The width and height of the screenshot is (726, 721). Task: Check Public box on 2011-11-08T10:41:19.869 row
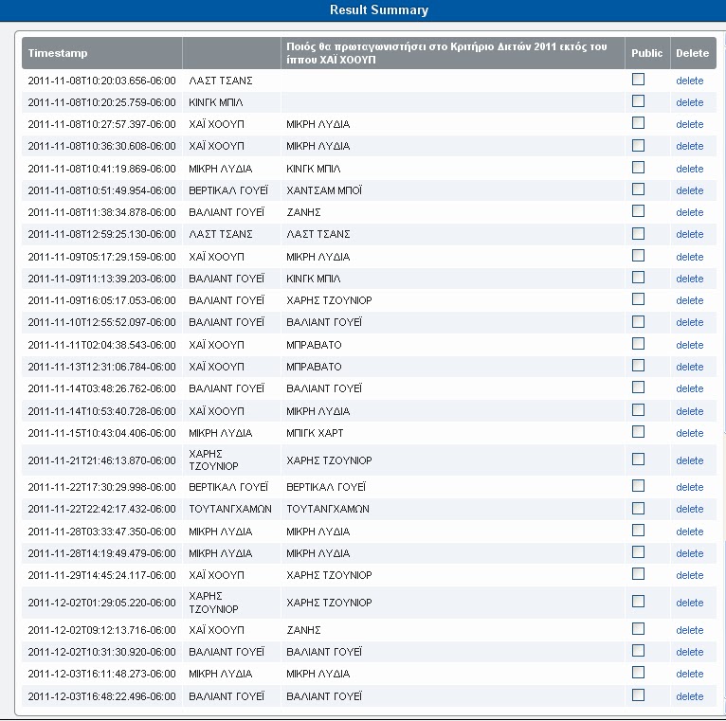coord(638,168)
